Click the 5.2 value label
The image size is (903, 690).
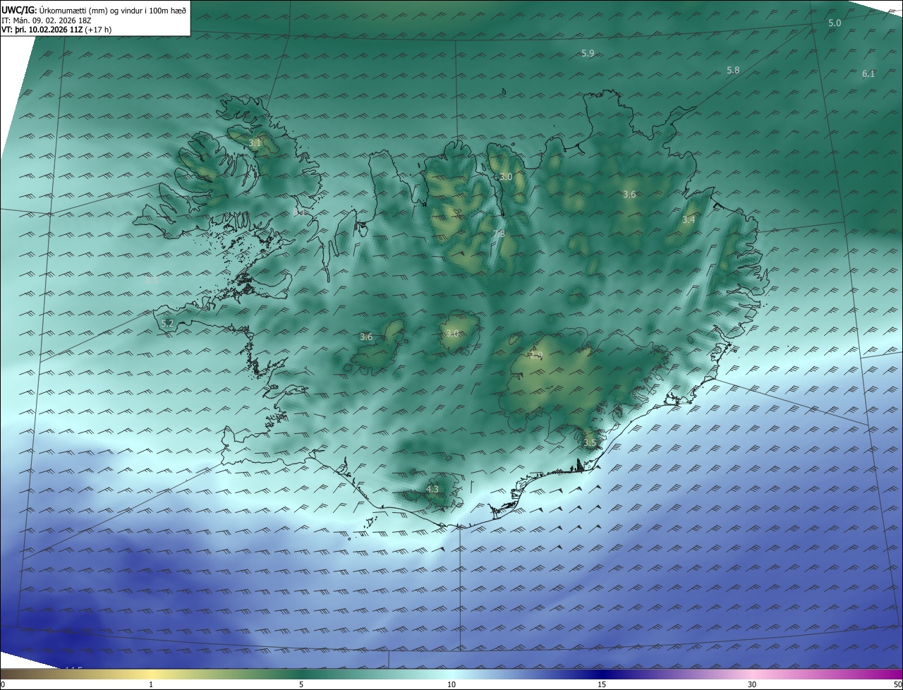[167, 323]
